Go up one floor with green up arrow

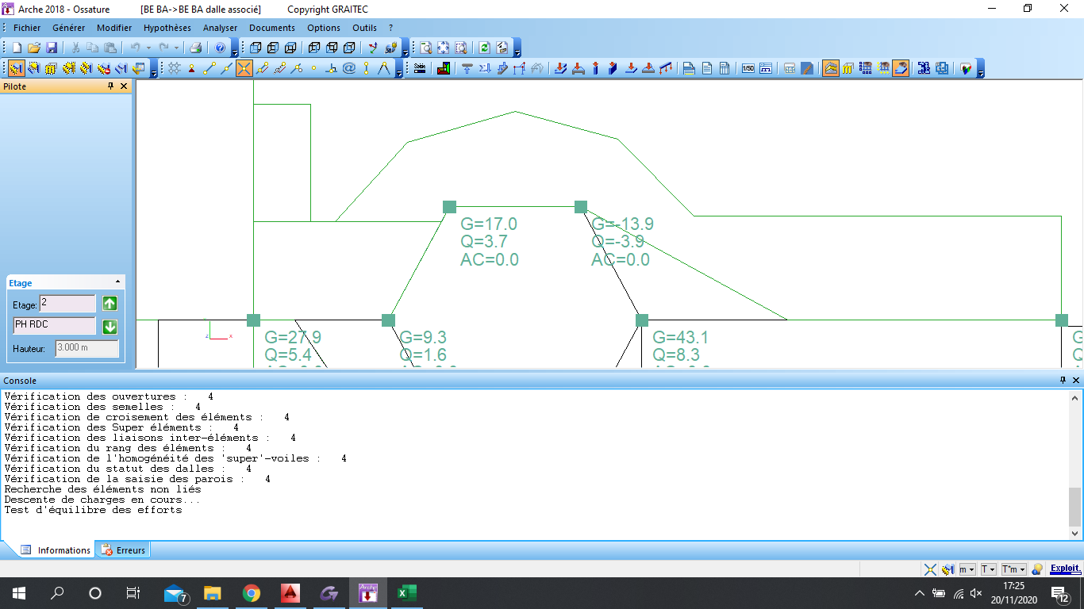click(110, 304)
